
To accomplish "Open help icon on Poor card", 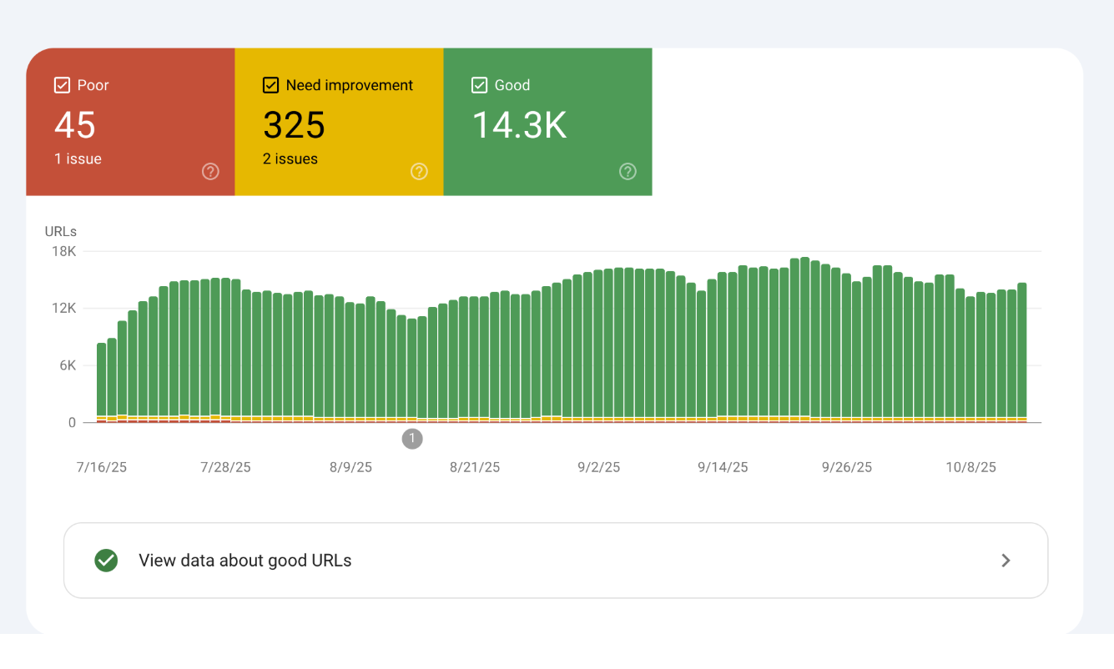I will [x=210, y=171].
